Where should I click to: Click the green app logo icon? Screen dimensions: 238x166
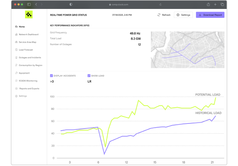[29, 14]
